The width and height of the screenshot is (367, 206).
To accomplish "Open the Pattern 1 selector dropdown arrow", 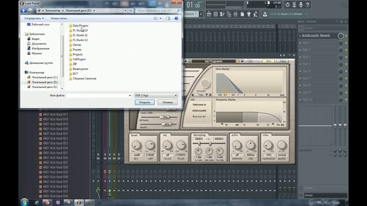I will click(x=201, y=14).
